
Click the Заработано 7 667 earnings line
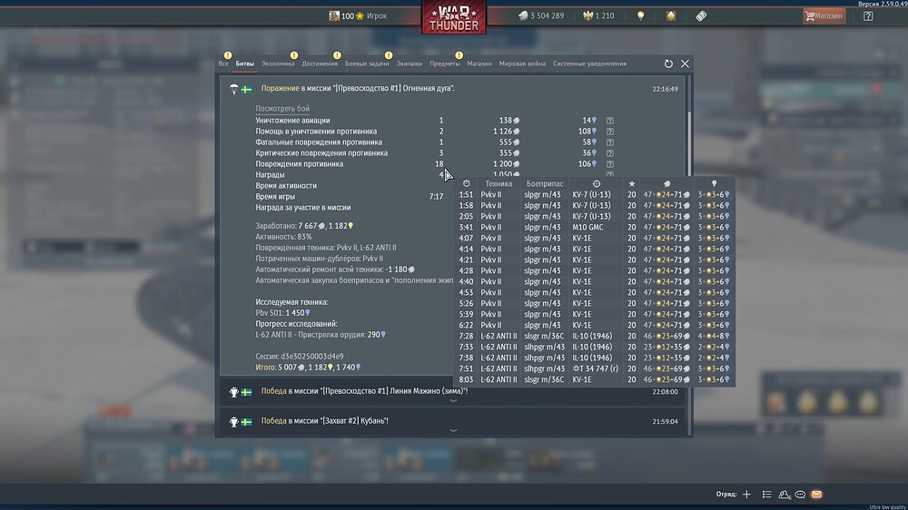click(304, 226)
